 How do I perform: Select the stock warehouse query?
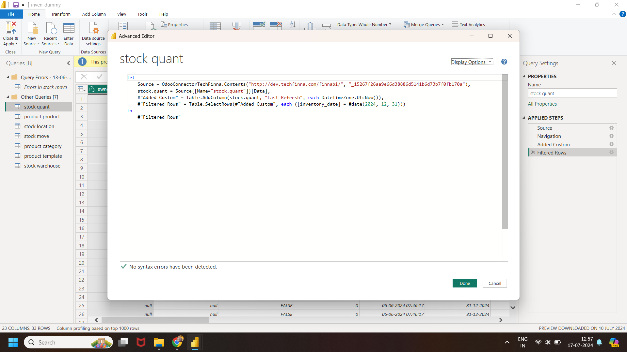click(x=42, y=166)
